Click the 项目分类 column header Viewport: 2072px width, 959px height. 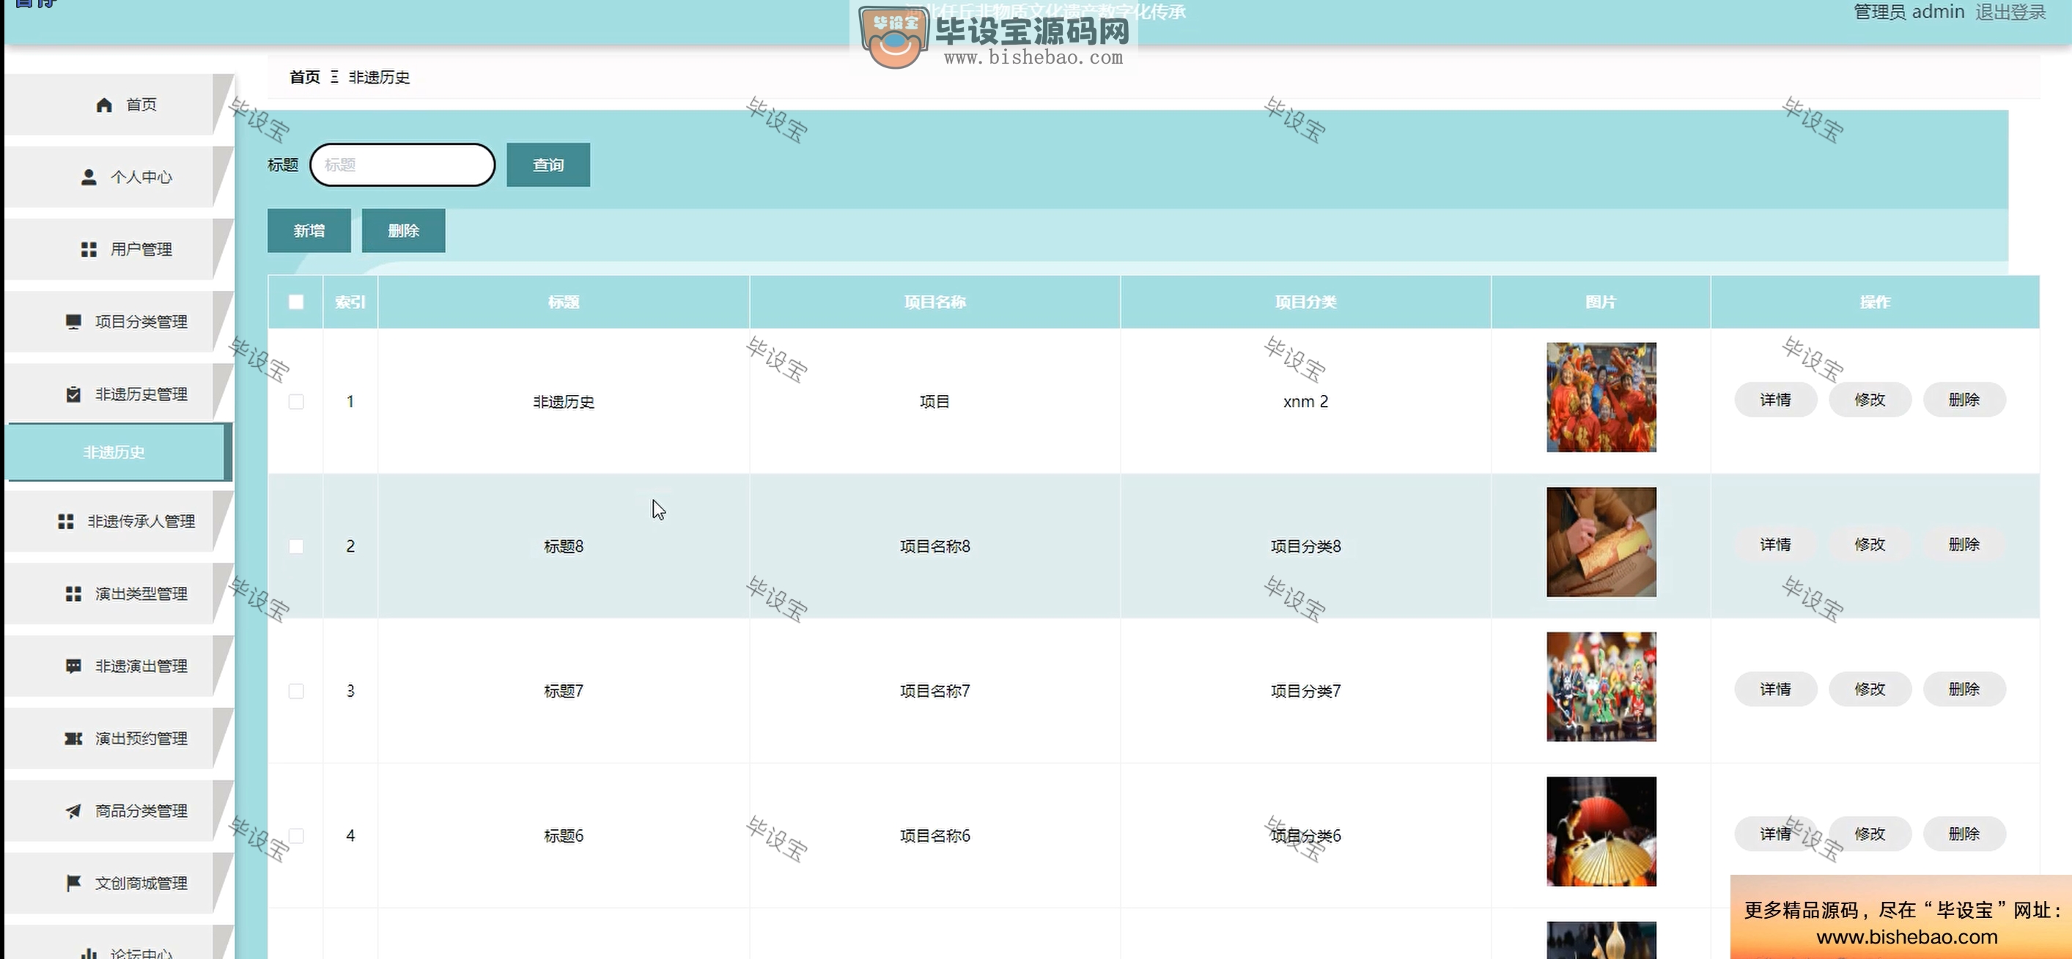(x=1305, y=301)
